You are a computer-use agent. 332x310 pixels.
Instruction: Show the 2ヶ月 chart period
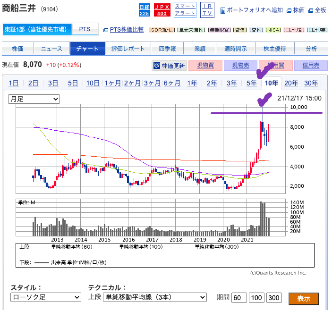[x=132, y=83]
